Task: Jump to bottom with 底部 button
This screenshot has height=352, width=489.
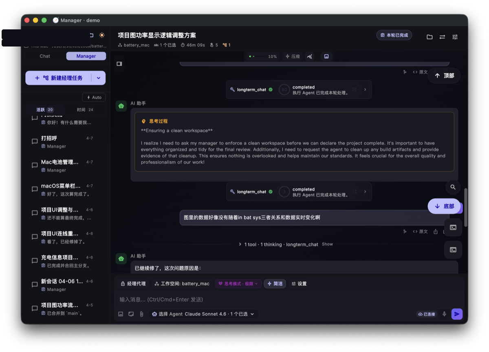Action: point(444,206)
